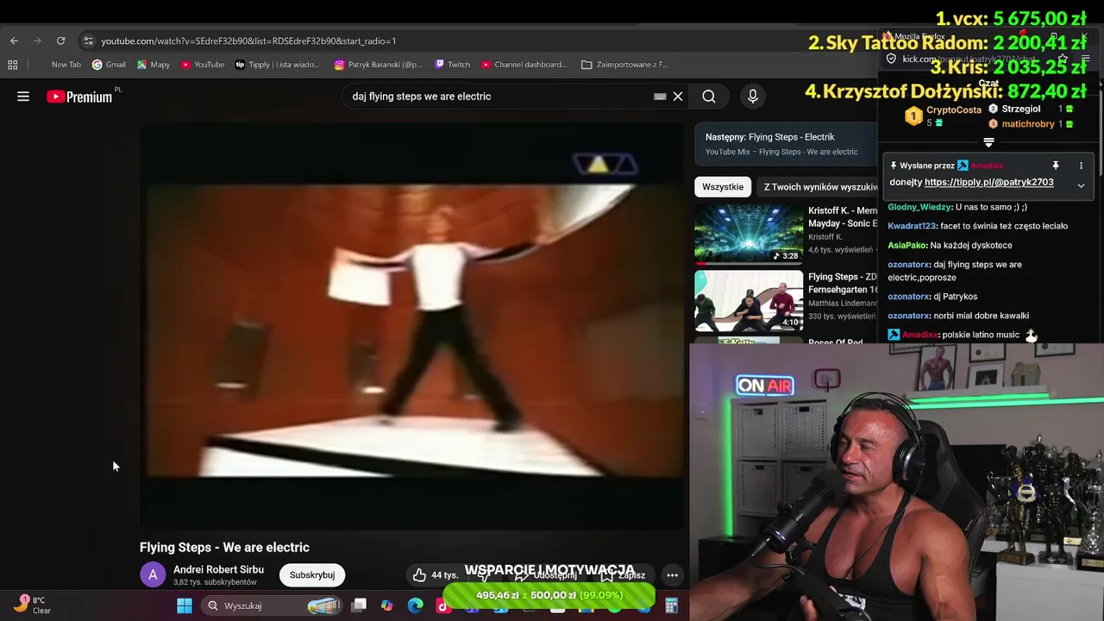Open the Tipply bookmark
Image resolution: width=1104 pixels, height=621 pixels.
(277, 65)
